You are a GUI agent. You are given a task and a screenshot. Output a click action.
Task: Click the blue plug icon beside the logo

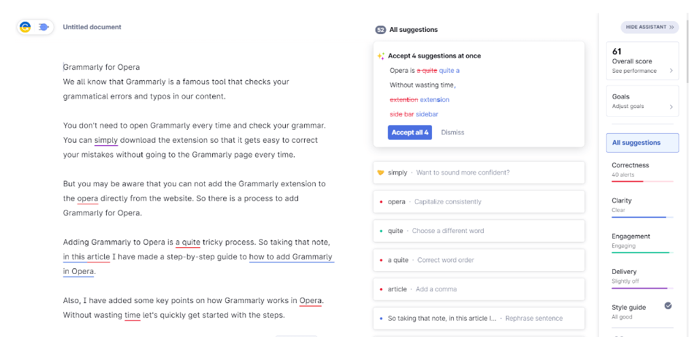(43, 27)
